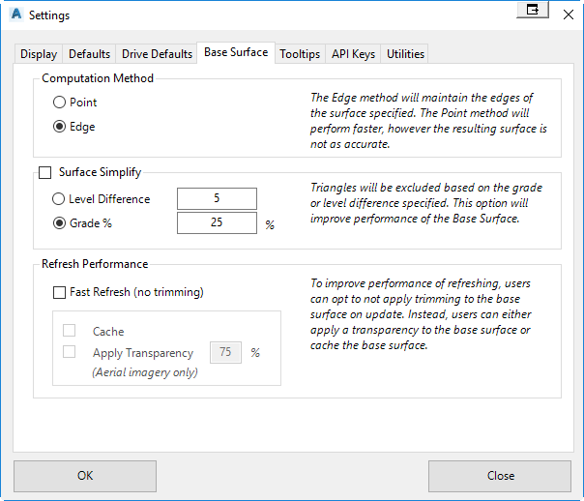Go to the API Keys tab
584x501 pixels.
click(353, 54)
